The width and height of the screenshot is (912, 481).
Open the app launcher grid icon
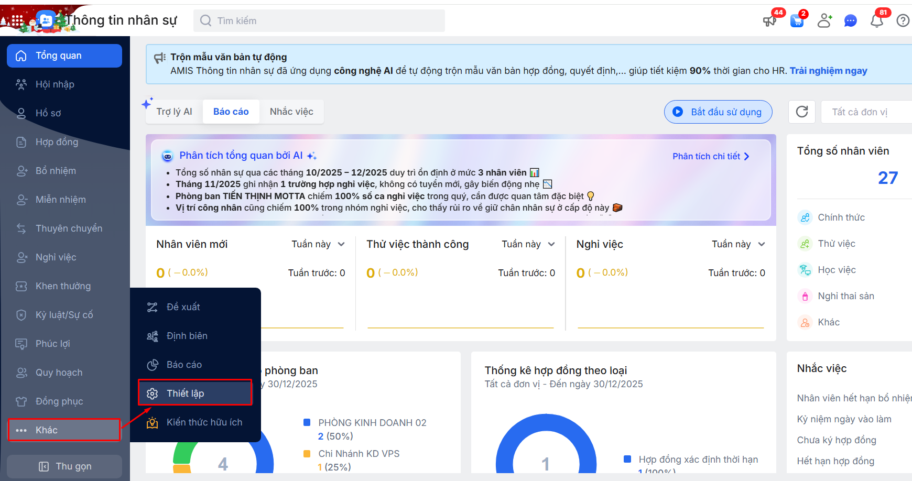click(17, 20)
